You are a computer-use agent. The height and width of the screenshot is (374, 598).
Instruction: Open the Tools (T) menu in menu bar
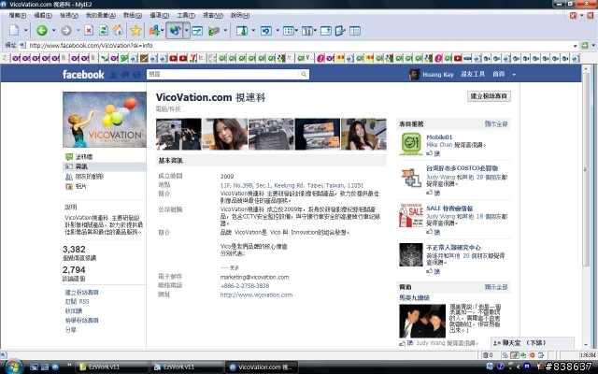(186, 15)
